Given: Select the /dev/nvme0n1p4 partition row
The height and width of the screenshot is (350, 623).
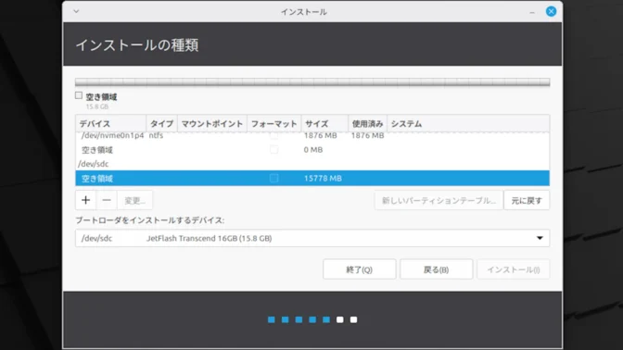Looking at the screenshot, I should (x=312, y=136).
